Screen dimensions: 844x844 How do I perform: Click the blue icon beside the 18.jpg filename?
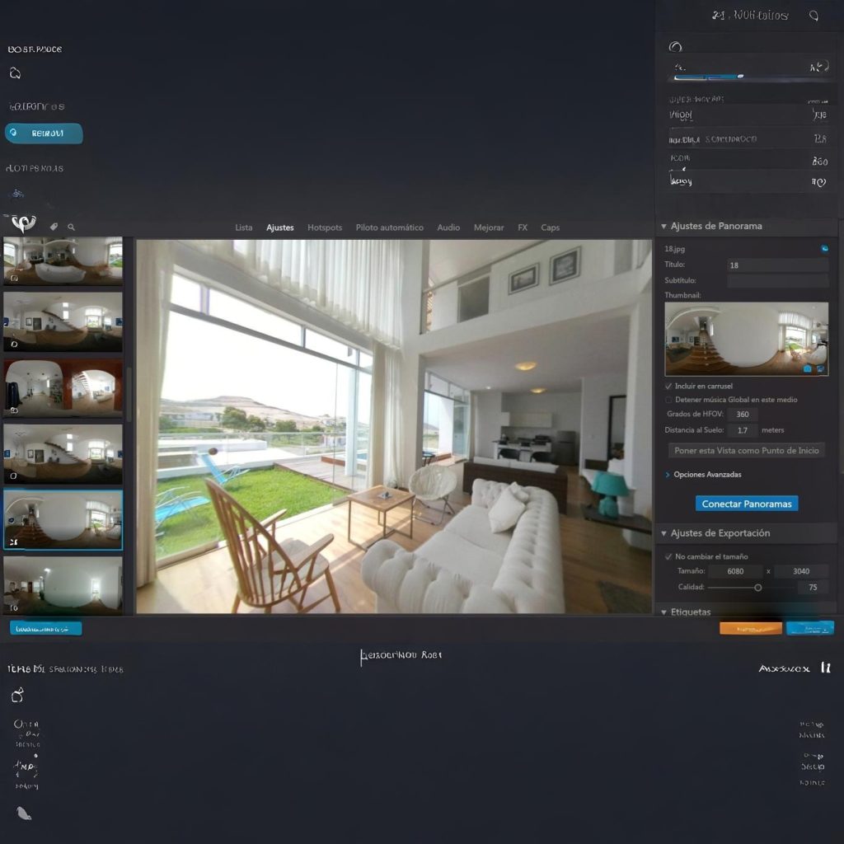point(824,248)
